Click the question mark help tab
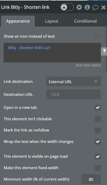 (104, 51)
